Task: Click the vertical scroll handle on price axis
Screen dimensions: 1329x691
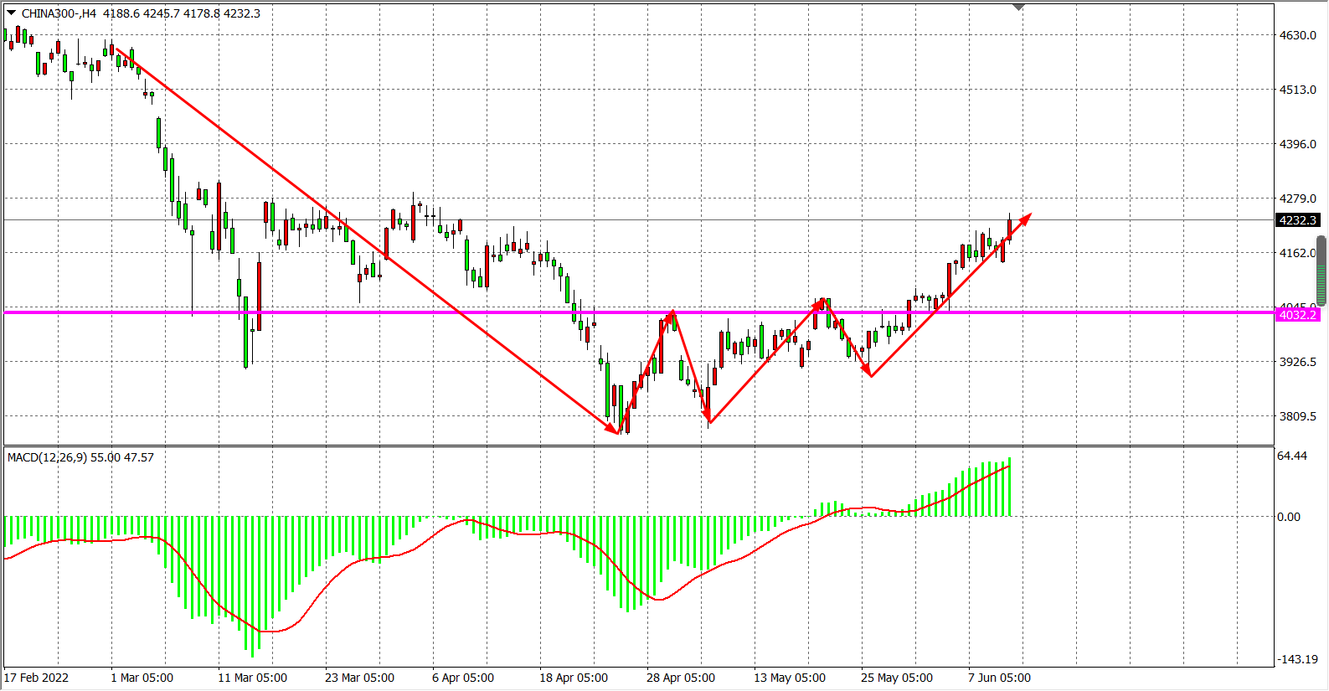Action: (x=1321, y=270)
